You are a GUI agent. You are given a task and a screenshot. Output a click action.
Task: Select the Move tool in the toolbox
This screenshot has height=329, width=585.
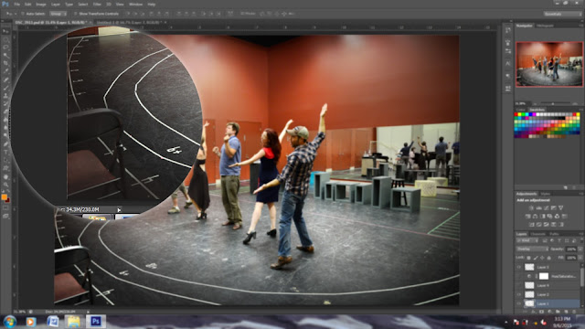5,31
